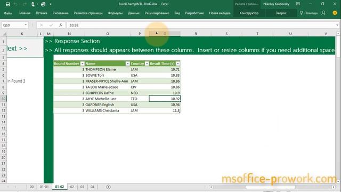Click horizontal scrollbar left arrow
The image size is (341, 192).
211,187
